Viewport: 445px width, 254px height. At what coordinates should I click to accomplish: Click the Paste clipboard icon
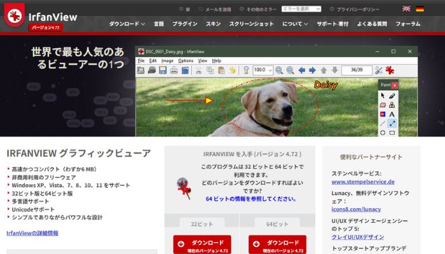[x=221, y=70]
